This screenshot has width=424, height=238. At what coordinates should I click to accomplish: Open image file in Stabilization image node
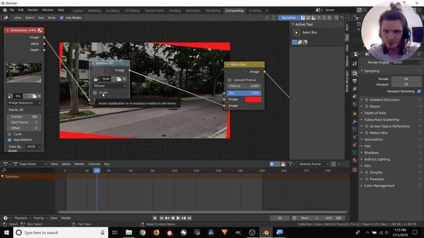34,96
